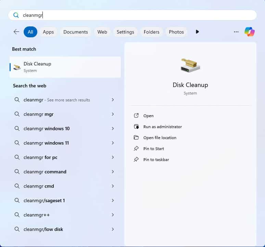This screenshot has width=265, height=247.
Task: Select the cleanmgr/sageset 1 suggestion
Action: click(65, 200)
